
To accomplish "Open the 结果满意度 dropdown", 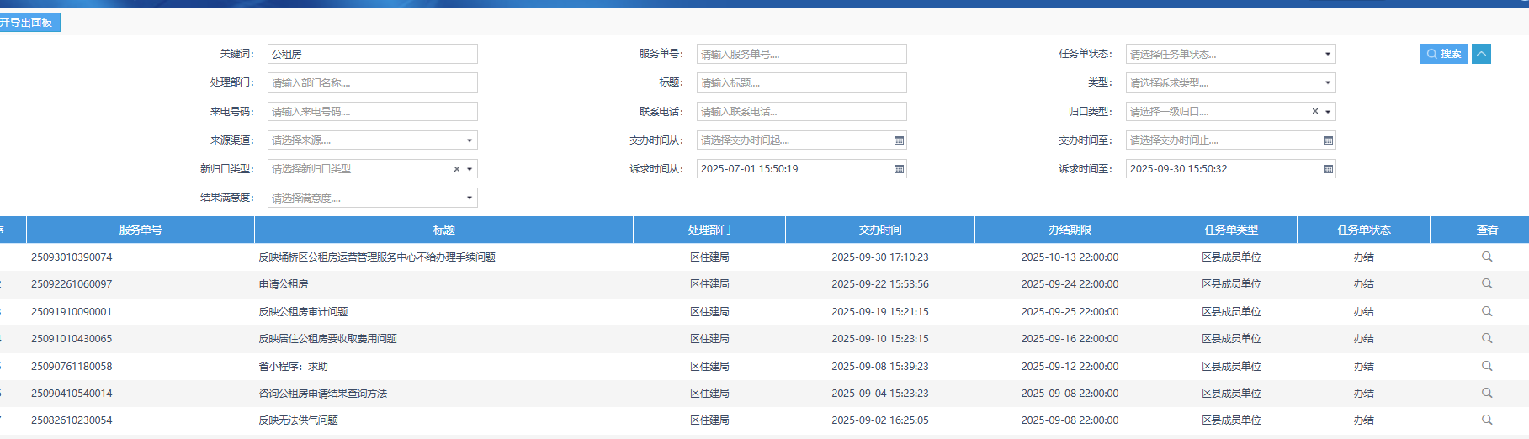I will pos(470,198).
